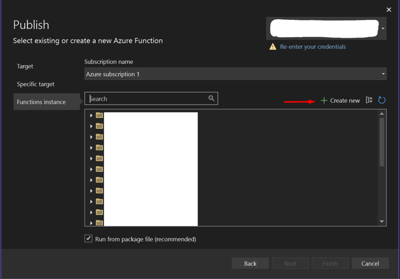Cancel the publish dialog

pyautogui.click(x=370, y=263)
